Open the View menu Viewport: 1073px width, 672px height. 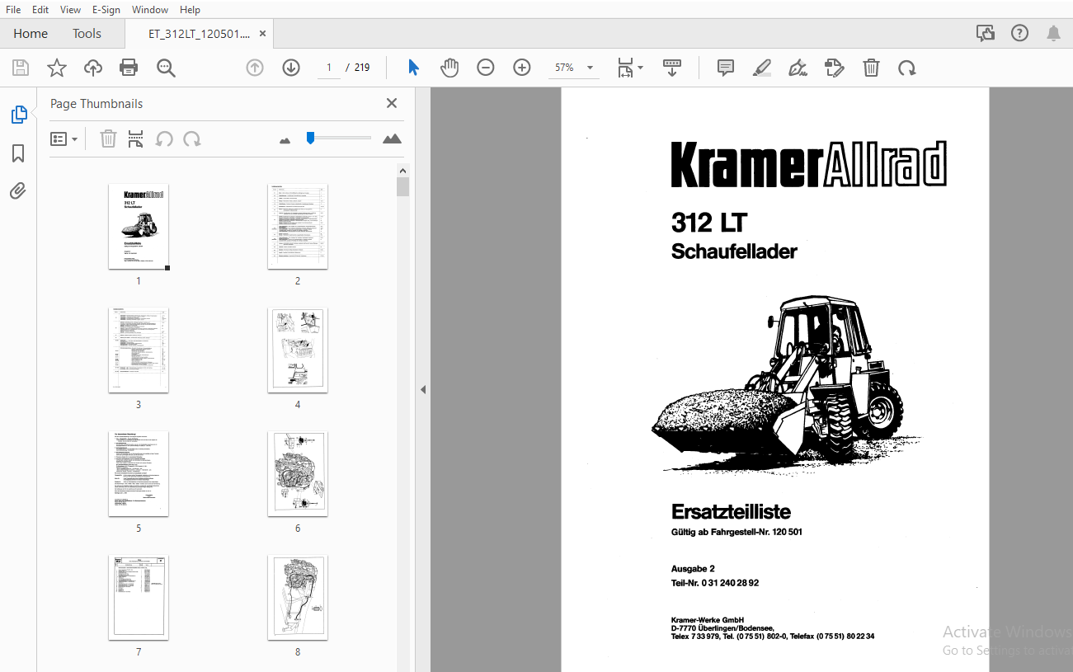click(71, 9)
